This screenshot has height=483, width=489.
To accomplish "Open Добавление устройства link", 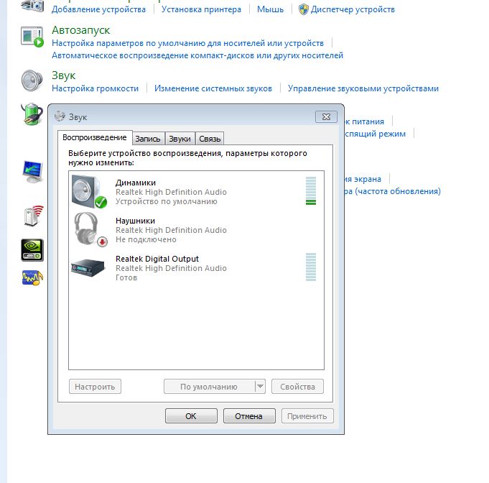I will click(98, 9).
